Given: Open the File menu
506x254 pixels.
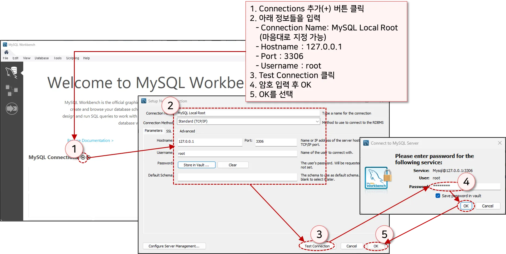Looking at the screenshot, I should (5, 58).
